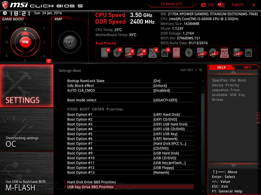This screenshot has width=261, height=195.
Task: Switch to the HELP tab
Action: tap(221, 67)
